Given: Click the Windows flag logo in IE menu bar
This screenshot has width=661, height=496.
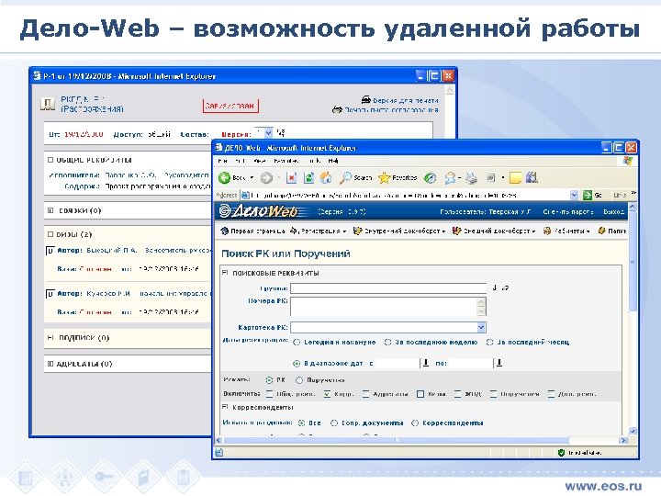Looking at the screenshot, I should pos(627,161).
